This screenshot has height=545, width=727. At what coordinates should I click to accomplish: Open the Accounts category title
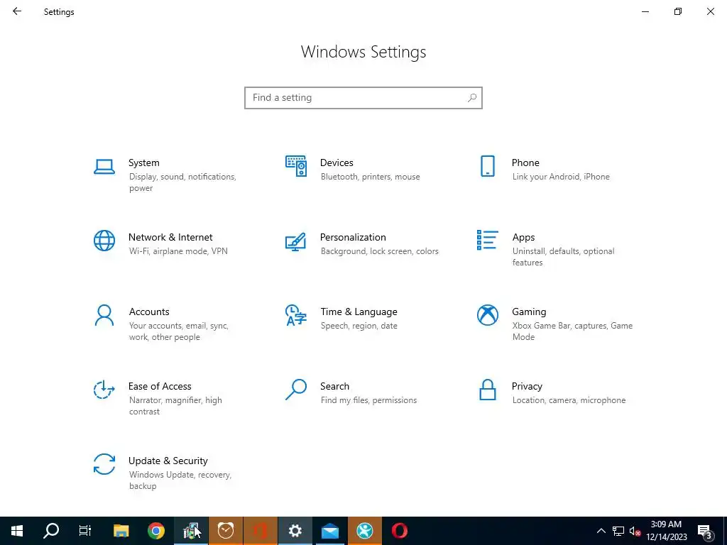tap(149, 312)
